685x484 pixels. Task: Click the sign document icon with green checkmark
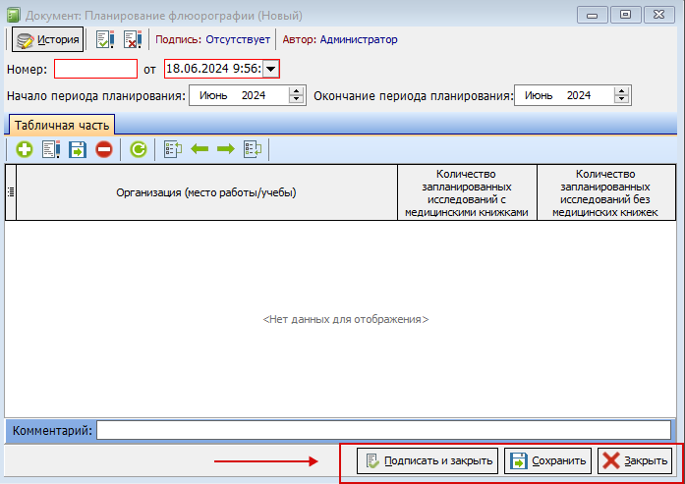(105, 39)
